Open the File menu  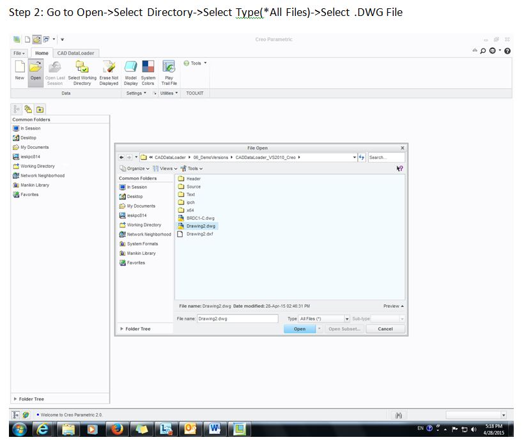tap(19, 53)
